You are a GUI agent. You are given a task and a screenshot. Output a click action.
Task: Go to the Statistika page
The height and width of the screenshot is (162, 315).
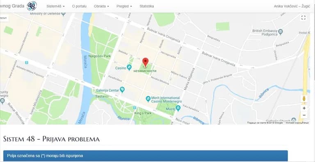[147, 6]
